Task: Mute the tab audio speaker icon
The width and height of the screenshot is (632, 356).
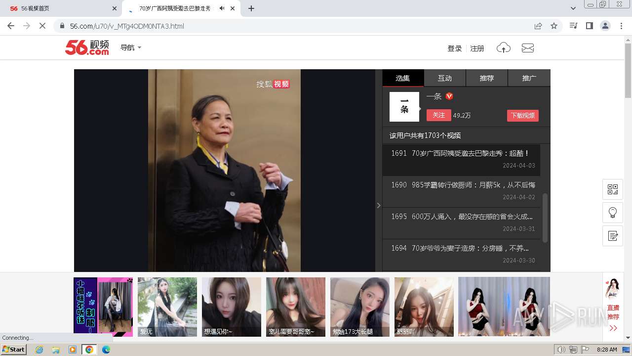Action: click(x=222, y=8)
